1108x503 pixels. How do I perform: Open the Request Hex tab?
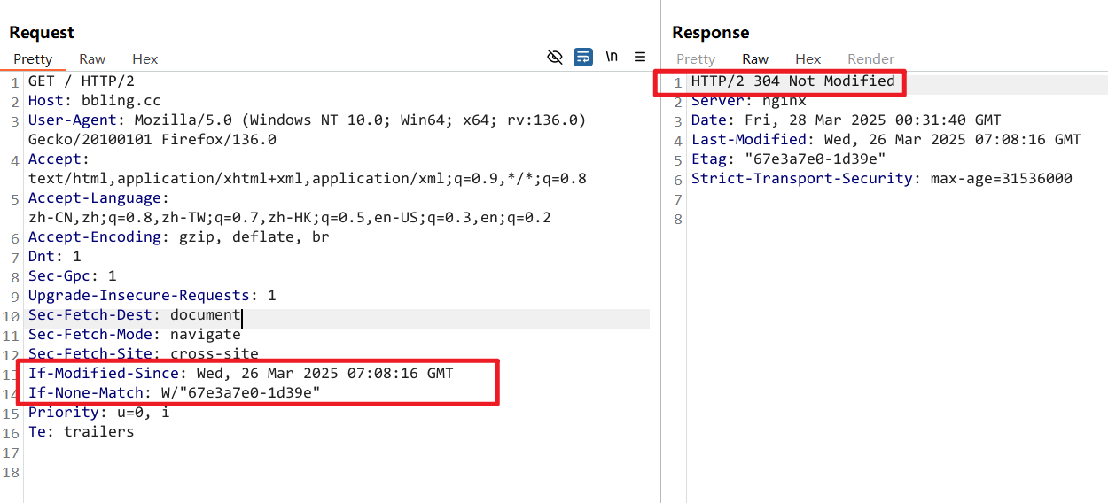(x=144, y=59)
